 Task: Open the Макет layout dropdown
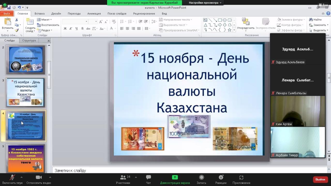(44, 20)
